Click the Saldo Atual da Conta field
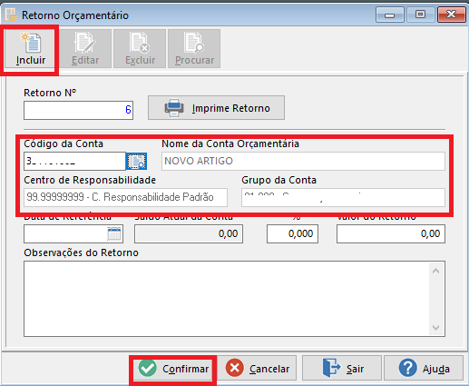This screenshot has width=469, height=386. pyautogui.click(x=189, y=233)
